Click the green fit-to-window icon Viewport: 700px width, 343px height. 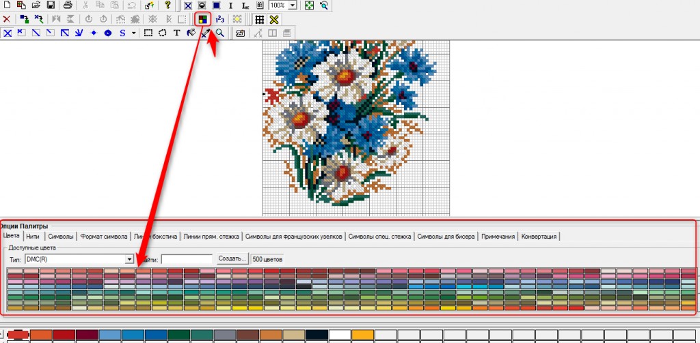pyautogui.click(x=309, y=5)
